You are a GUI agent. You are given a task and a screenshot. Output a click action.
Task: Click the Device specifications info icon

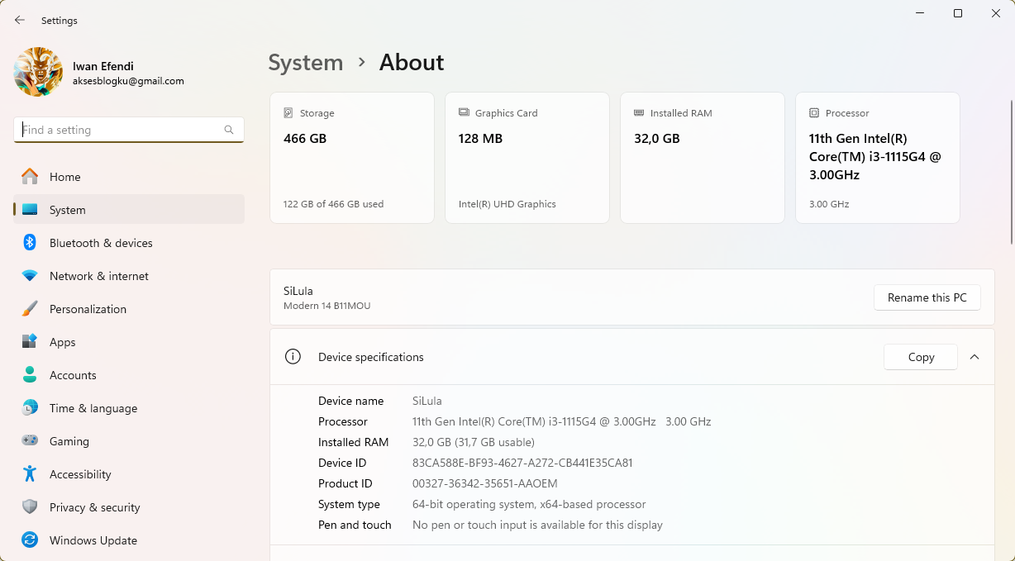293,357
